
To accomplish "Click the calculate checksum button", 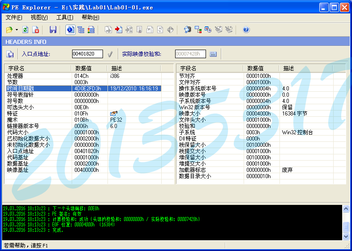I will 213,54.
